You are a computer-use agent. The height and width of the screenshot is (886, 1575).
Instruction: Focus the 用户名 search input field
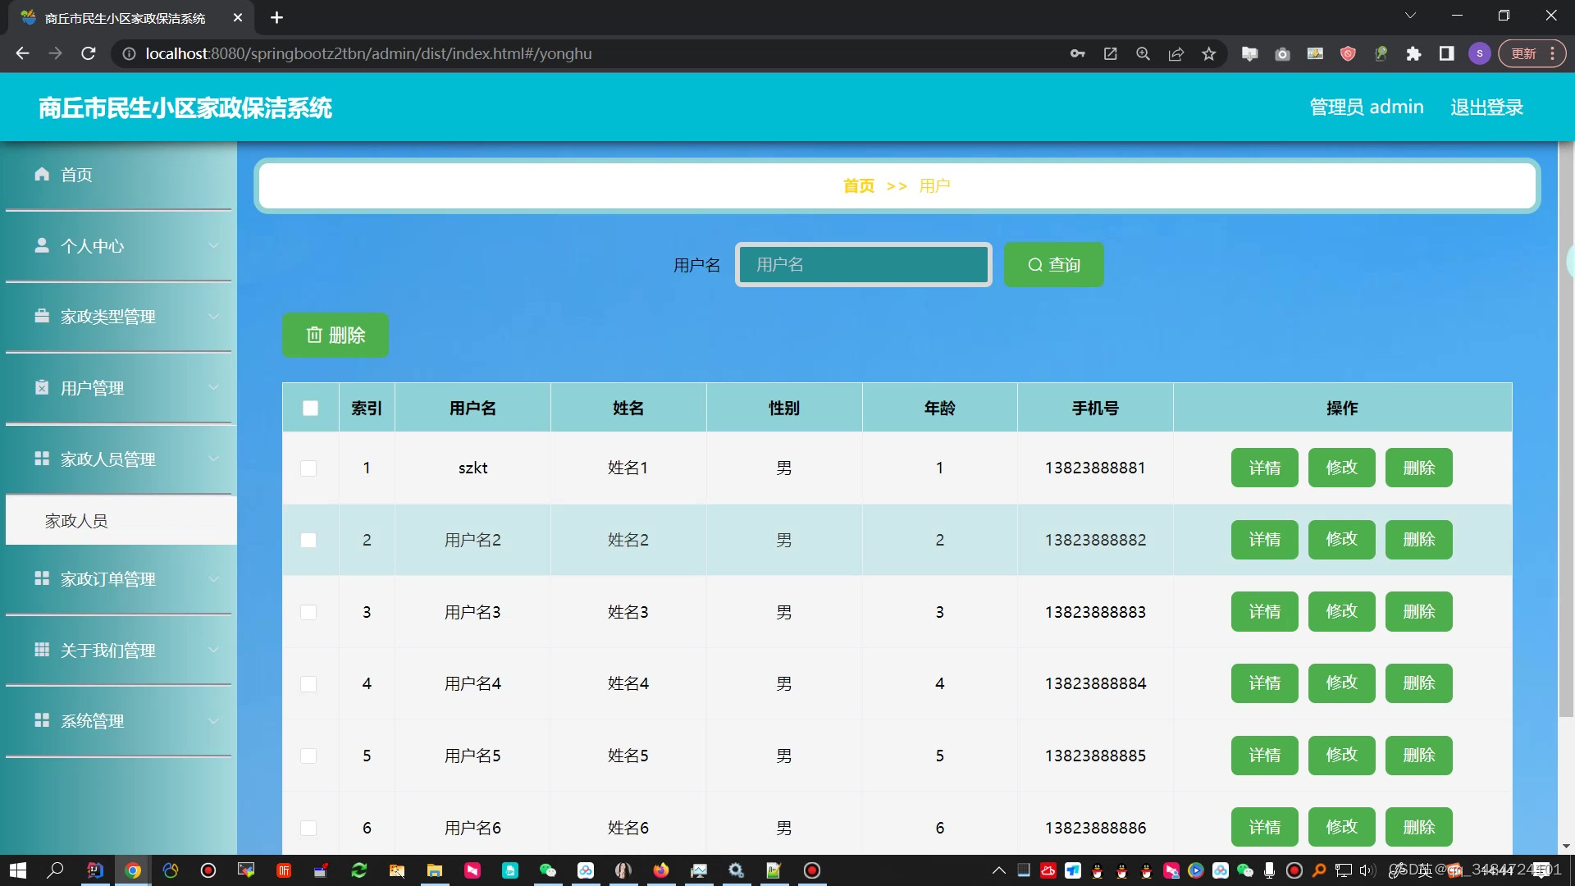click(x=863, y=265)
